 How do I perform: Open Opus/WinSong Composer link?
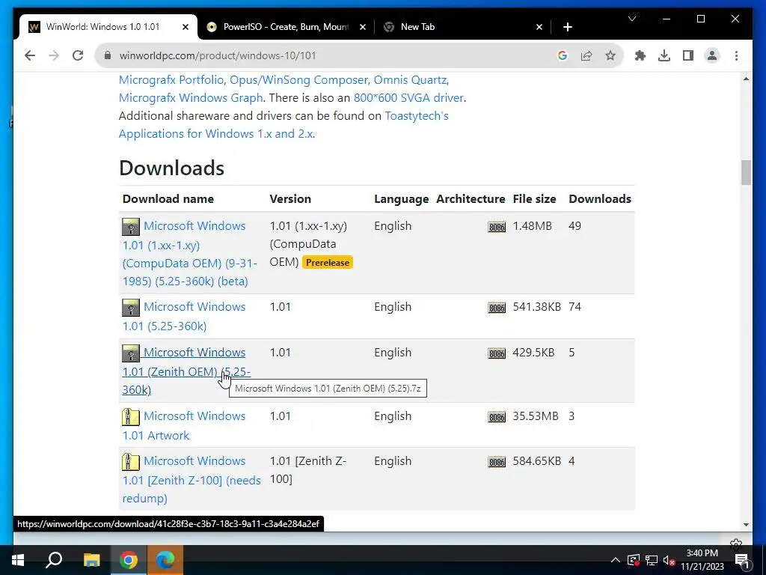[298, 79]
